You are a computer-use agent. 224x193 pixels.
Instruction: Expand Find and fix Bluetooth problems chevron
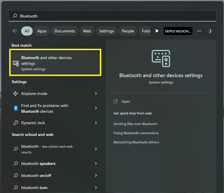point(96,108)
